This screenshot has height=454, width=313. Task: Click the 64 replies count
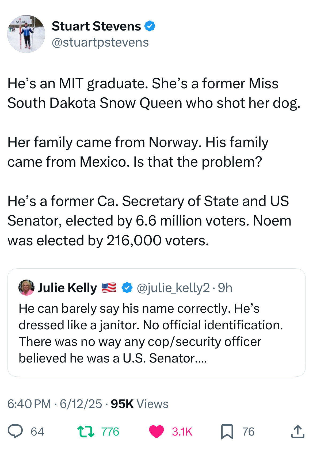(x=37, y=432)
